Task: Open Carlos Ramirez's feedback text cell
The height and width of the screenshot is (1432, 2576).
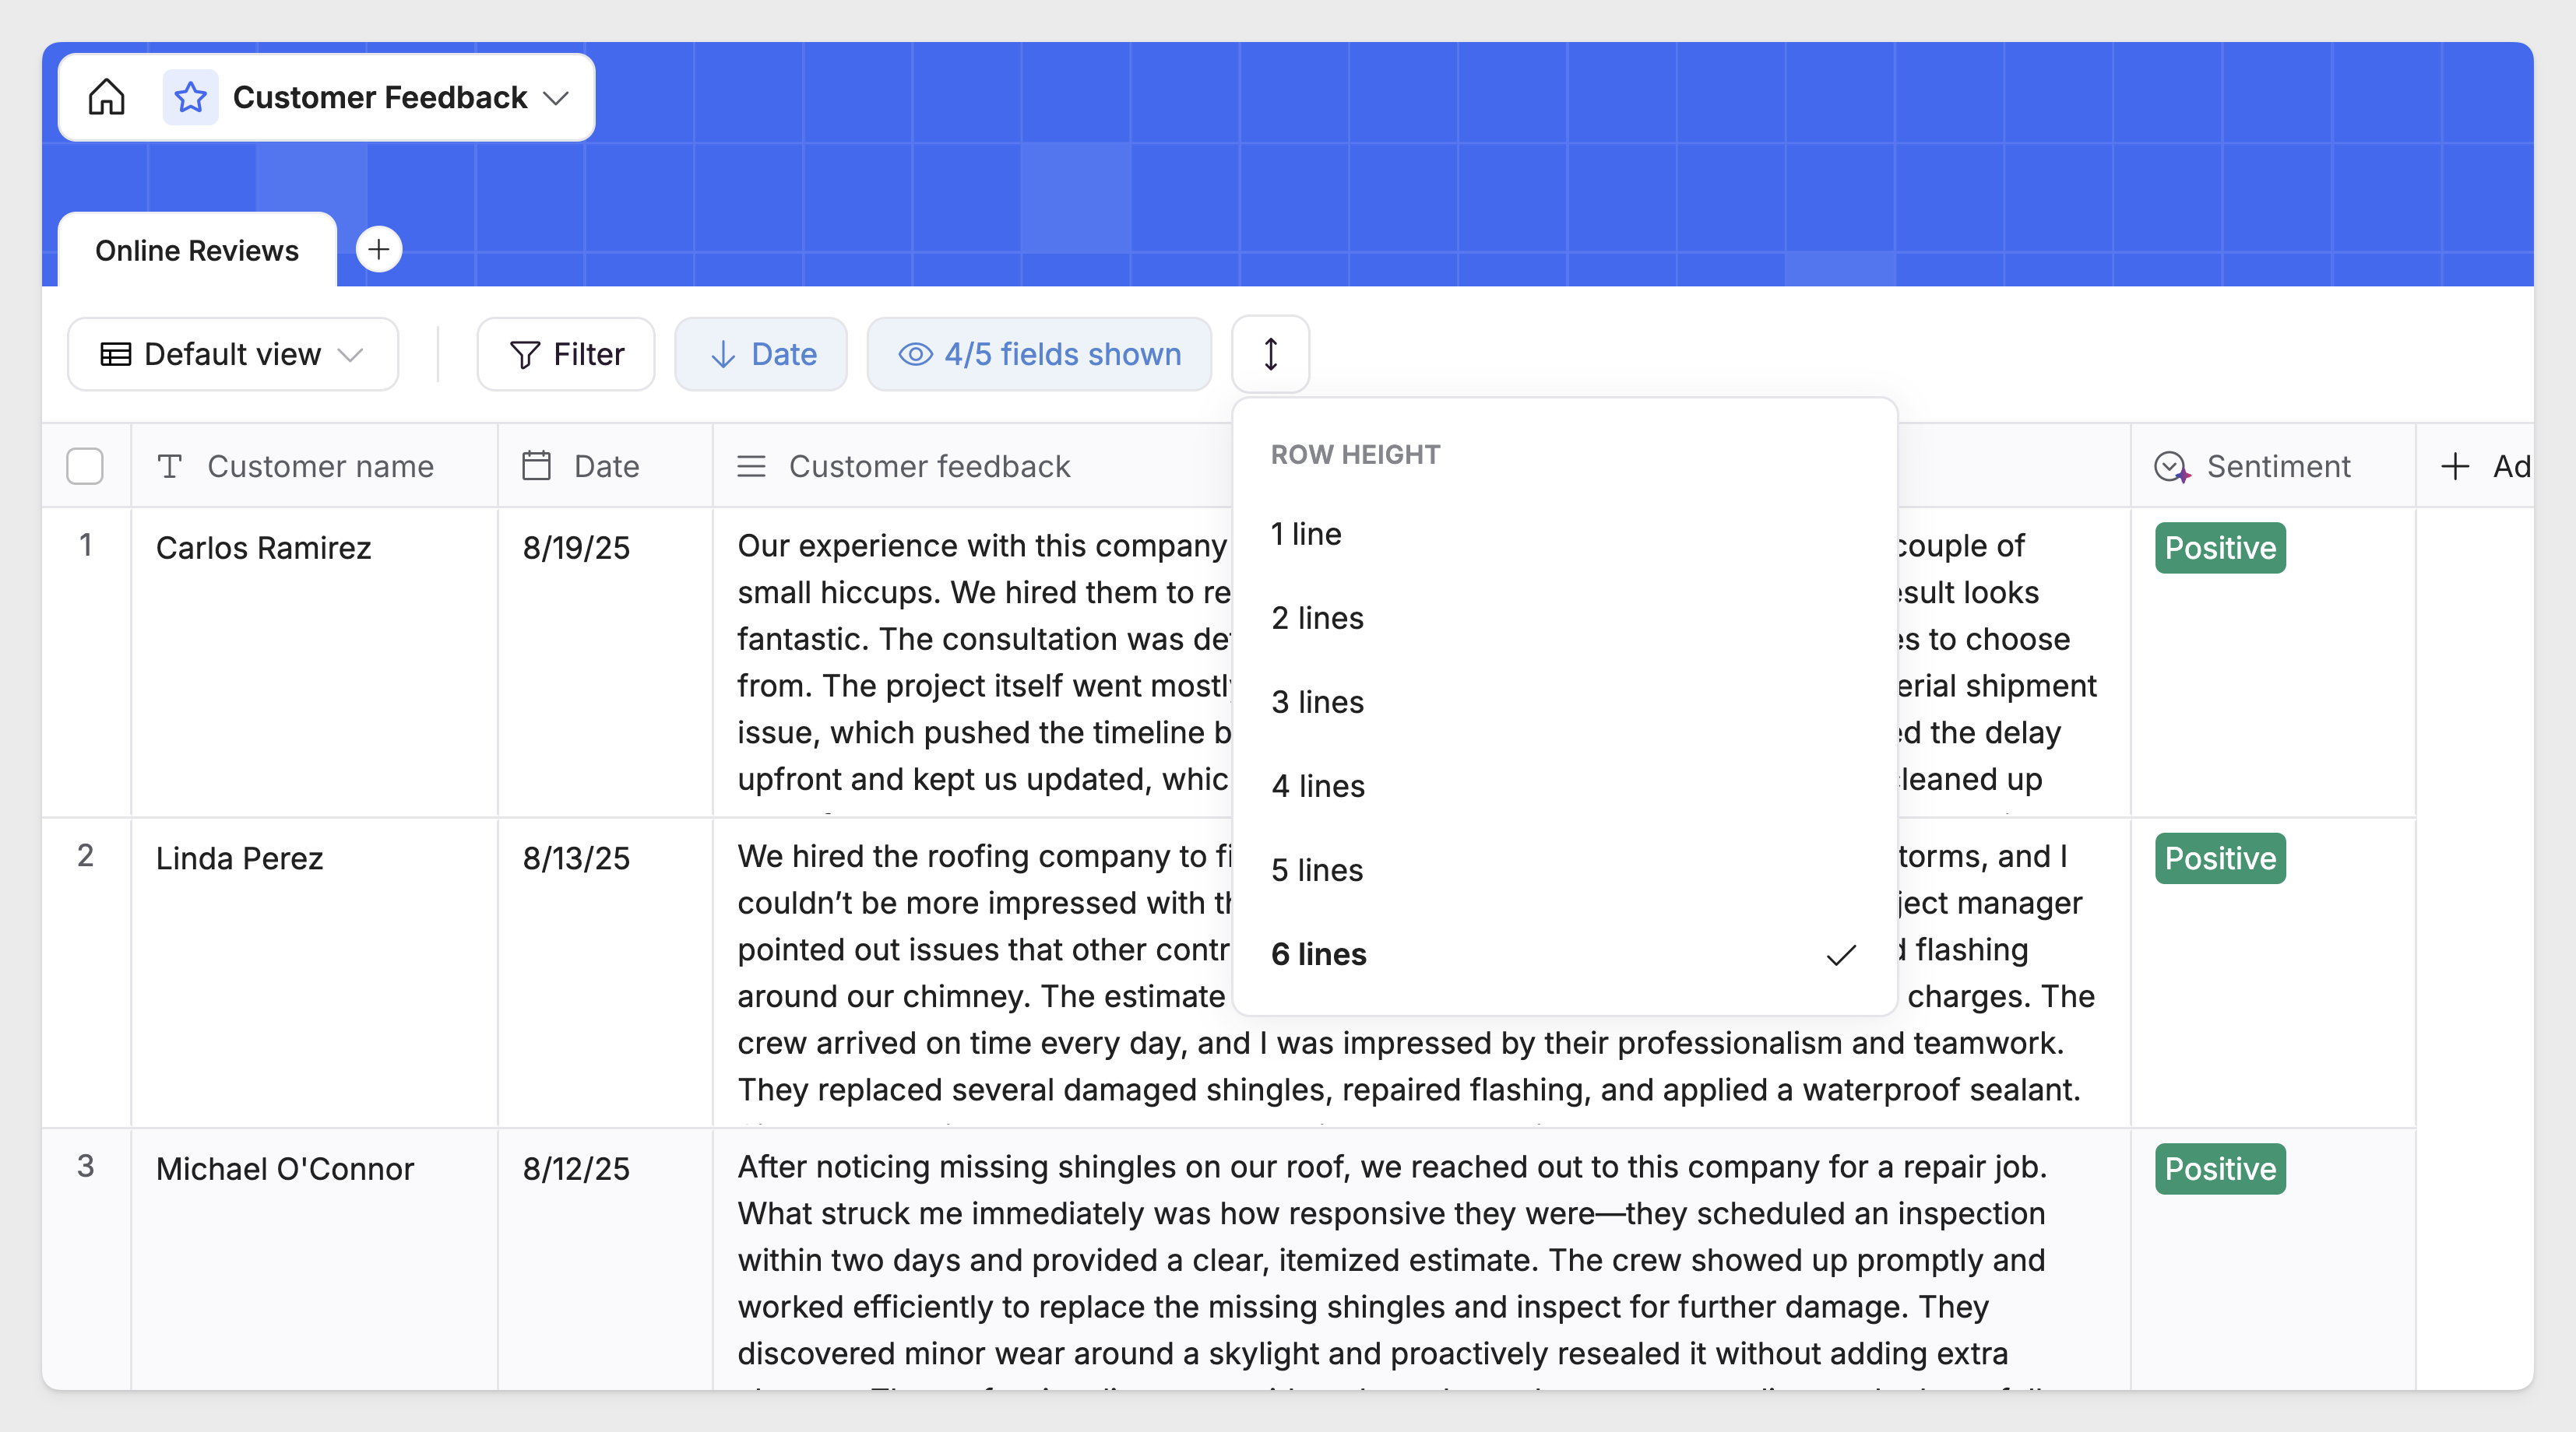Action: click(973, 662)
